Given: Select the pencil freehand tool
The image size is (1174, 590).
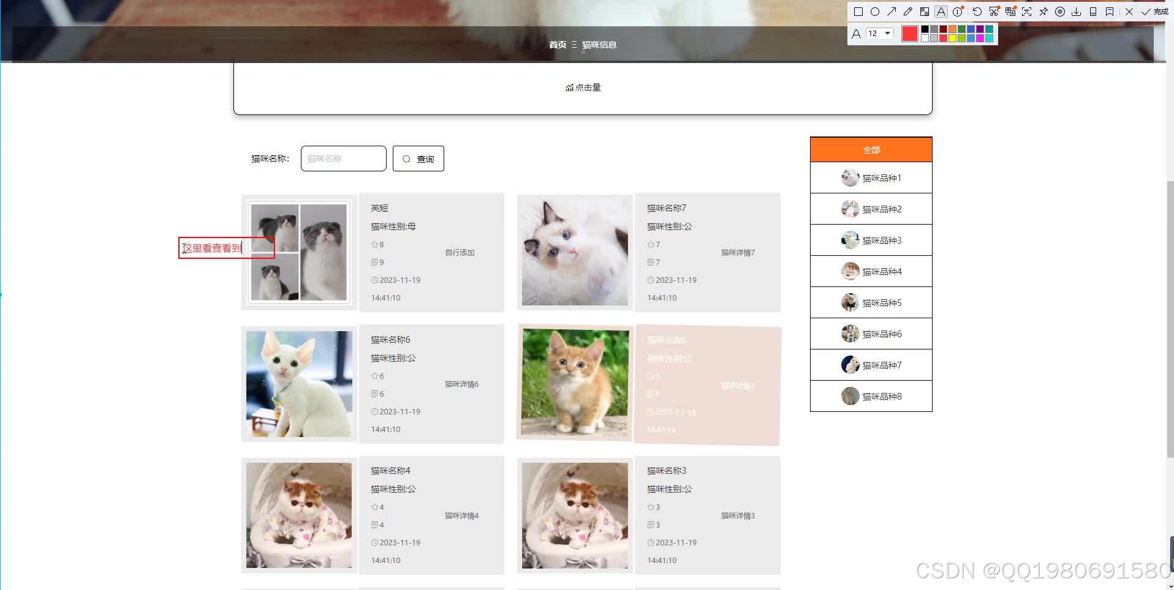Looking at the screenshot, I should click(908, 11).
